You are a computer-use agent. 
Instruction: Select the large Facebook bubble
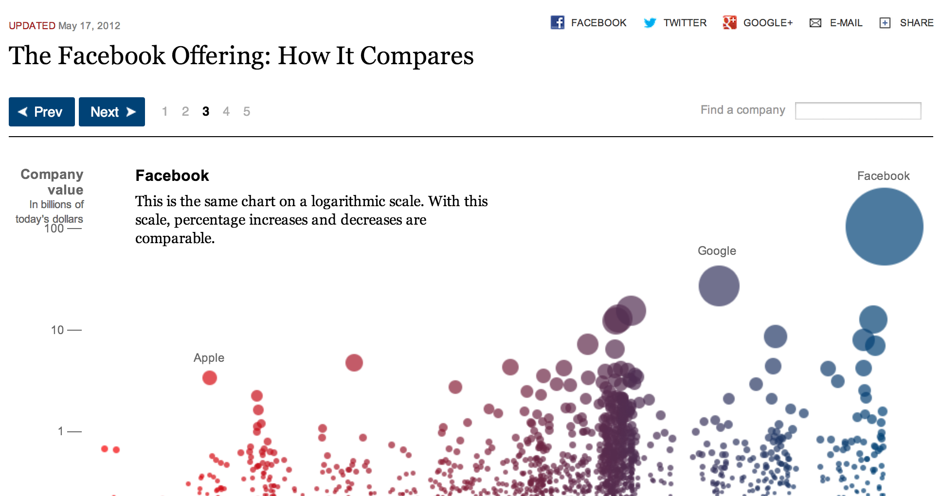tap(884, 227)
